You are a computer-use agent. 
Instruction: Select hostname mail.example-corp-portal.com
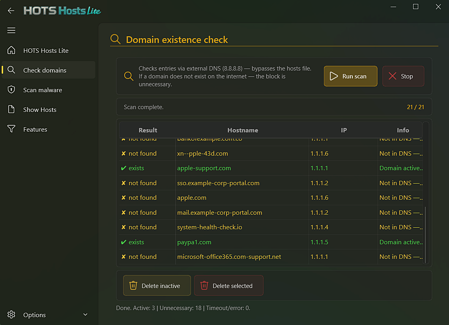pos(220,213)
